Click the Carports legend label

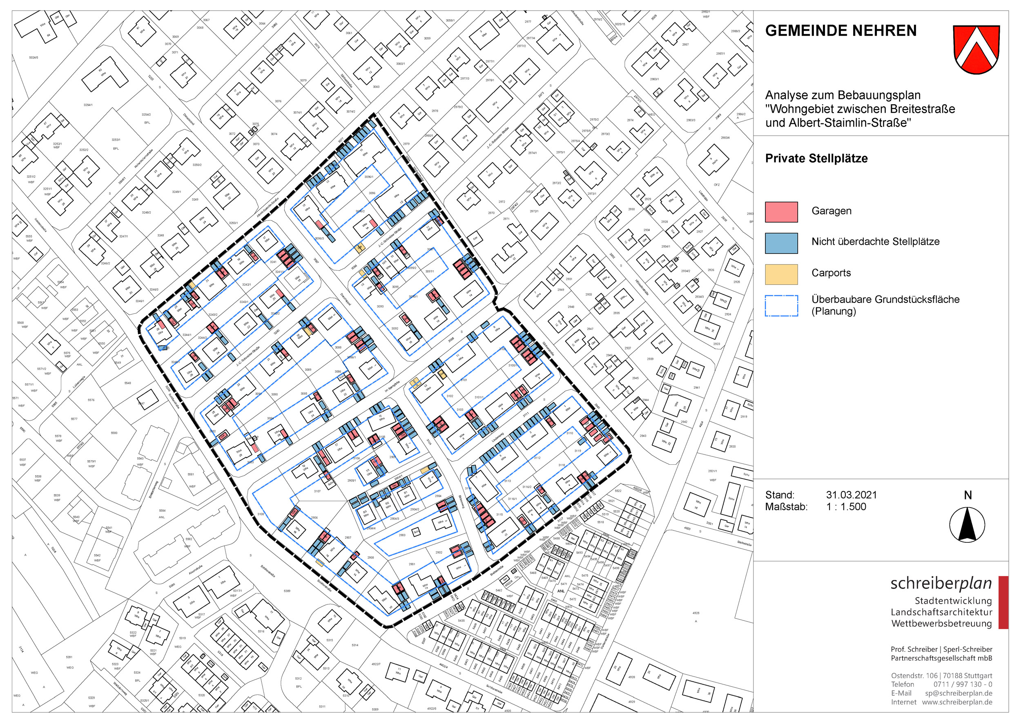point(831,273)
